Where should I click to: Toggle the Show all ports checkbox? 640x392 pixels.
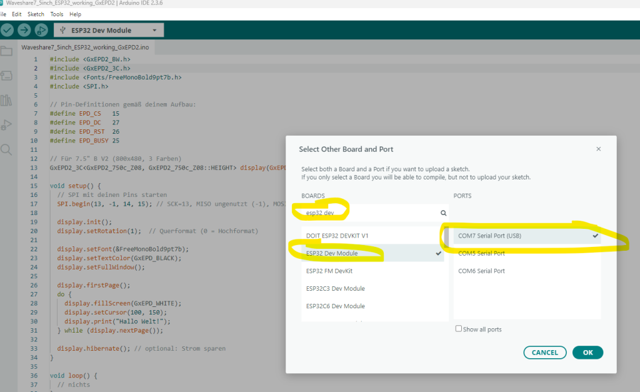[458, 329]
